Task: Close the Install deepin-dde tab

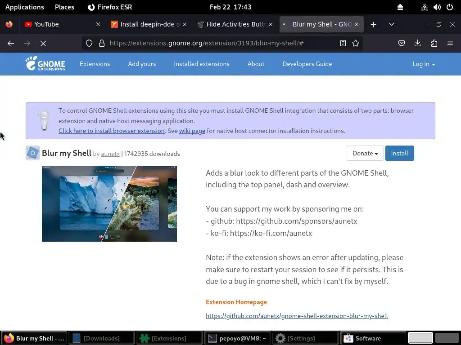Action: [x=185, y=24]
